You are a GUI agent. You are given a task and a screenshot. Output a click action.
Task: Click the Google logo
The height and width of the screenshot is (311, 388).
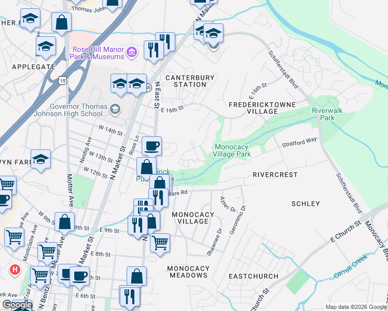point(17,305)
